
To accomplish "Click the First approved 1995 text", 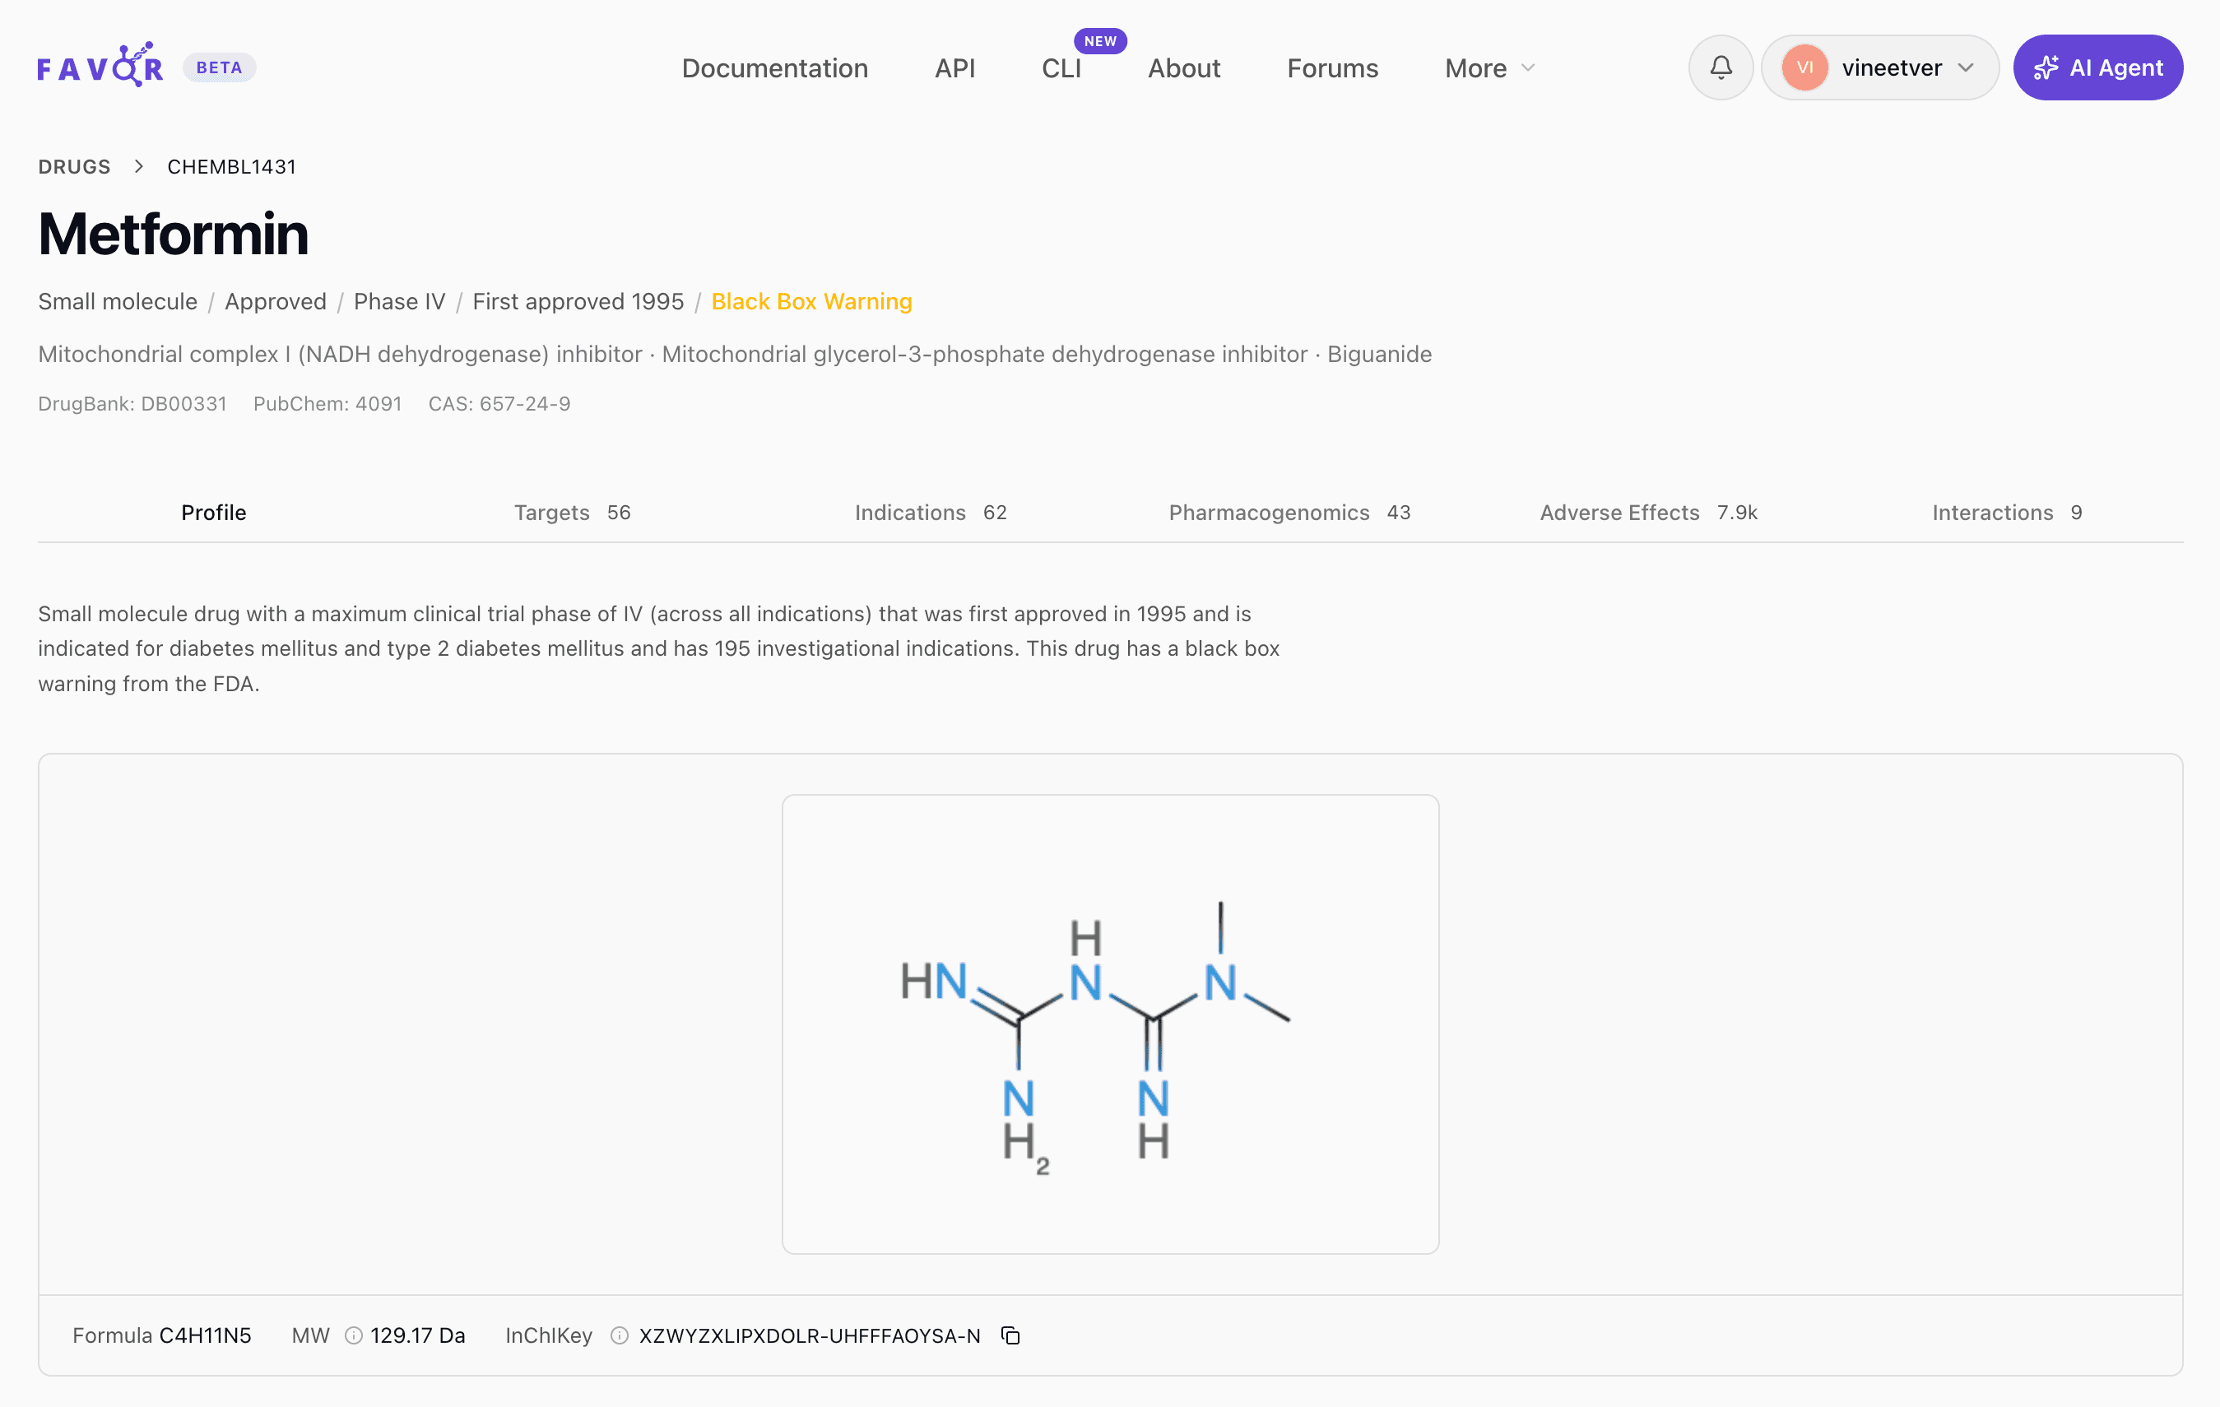I will click(578, 301).
